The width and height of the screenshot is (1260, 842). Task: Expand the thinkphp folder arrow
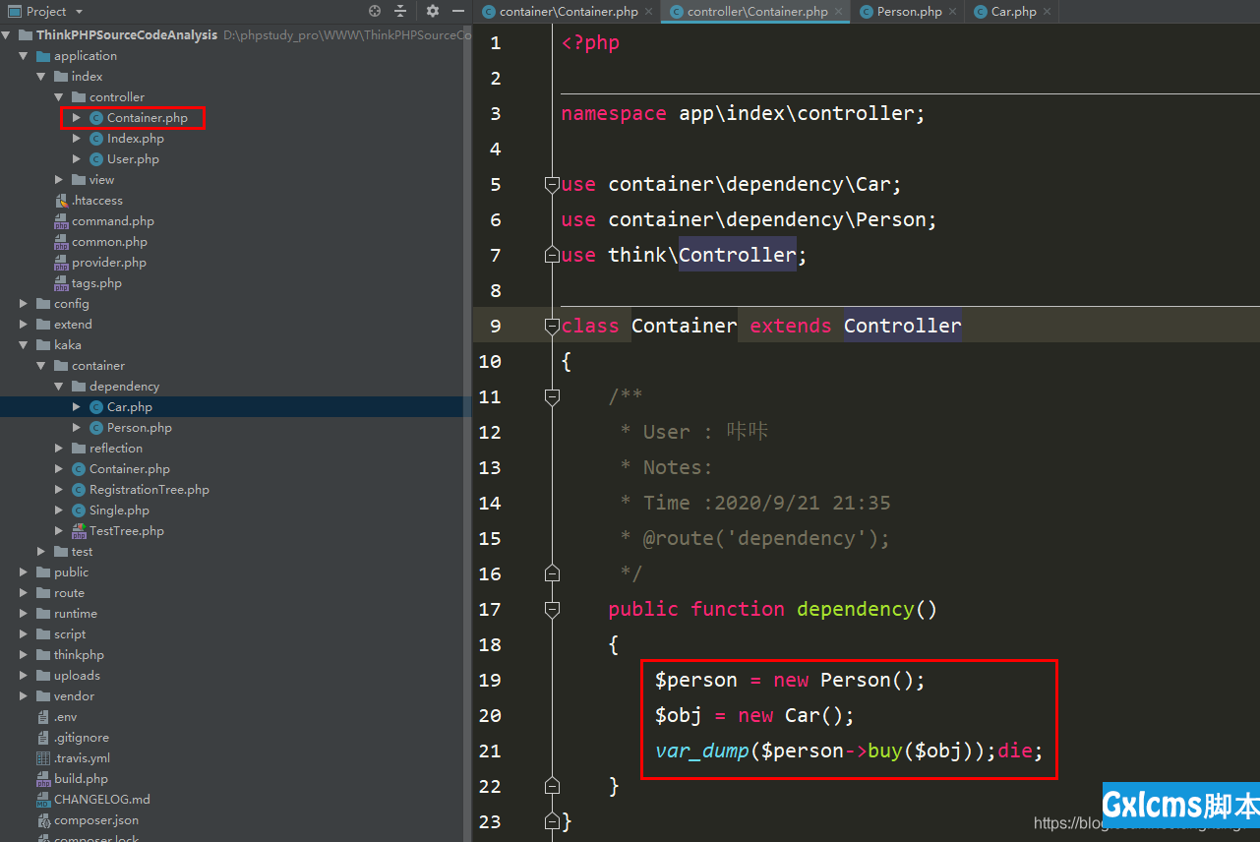tap(24, 655)
